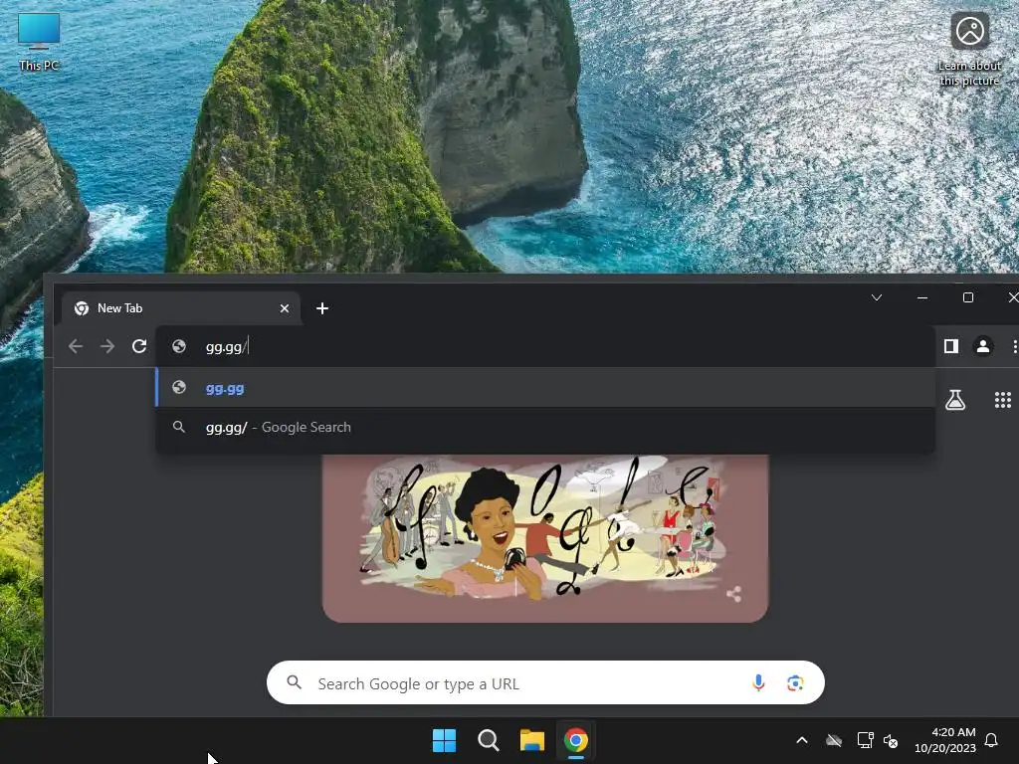This screenshot has height=764, width=1019.
Task: Open the Windows Start menu
Action: point(445,740)
